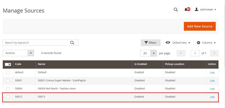Click the keyword search magnifier icon
This screenshot has width=225, height=108.
tap(72, 42)
